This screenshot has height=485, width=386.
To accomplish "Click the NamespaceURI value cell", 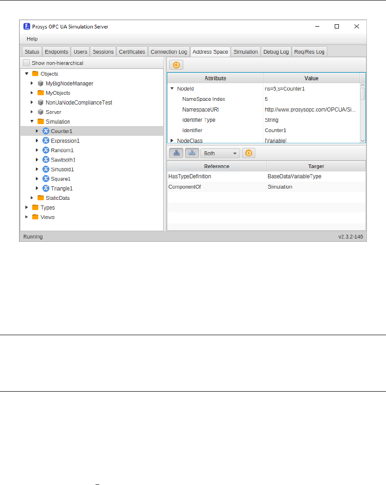I will [x=311, y=110].
